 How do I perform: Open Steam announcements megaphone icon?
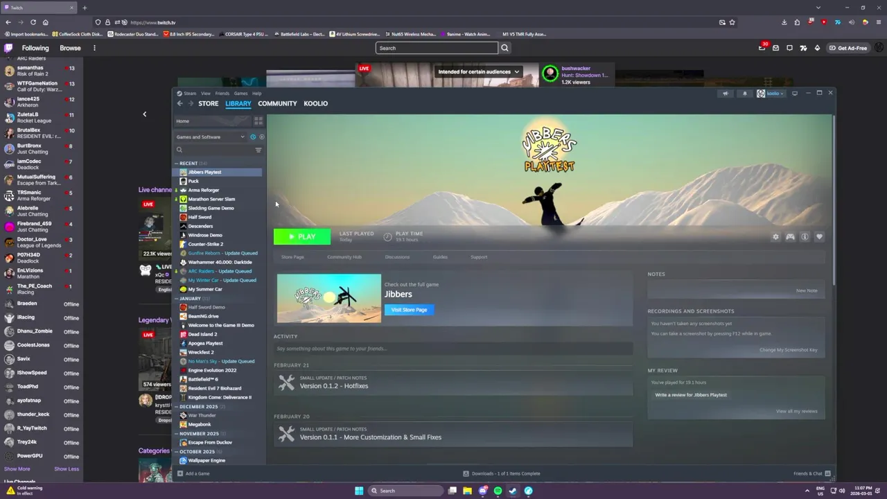pyautogui.click(x=726, y=94)
